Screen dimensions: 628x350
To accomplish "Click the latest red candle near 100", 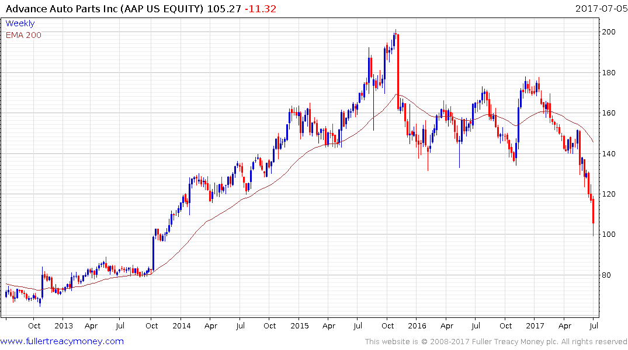I will [593, 216].
